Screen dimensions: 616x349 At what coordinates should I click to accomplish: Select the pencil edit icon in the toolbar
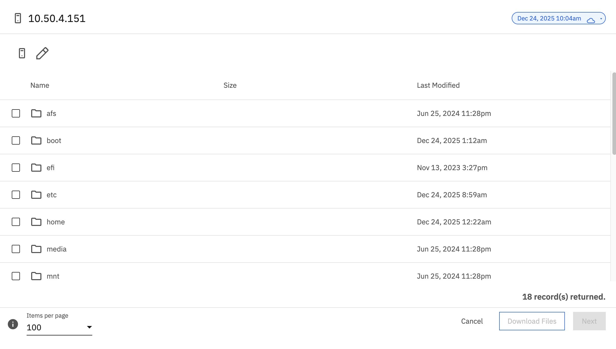coord(42,53)
